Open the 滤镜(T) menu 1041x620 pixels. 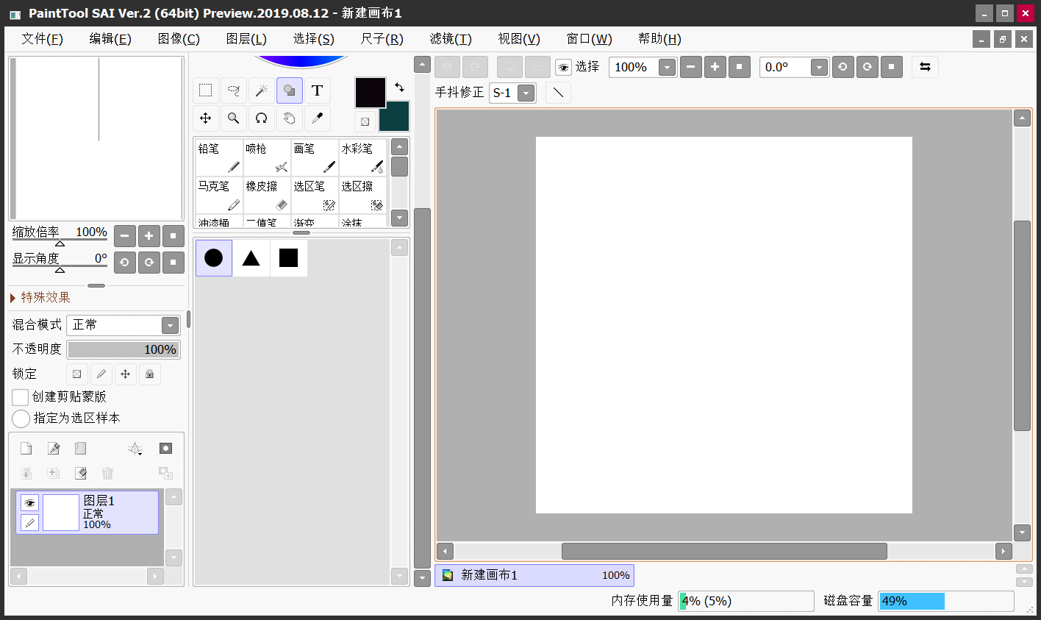click(451, 39)
